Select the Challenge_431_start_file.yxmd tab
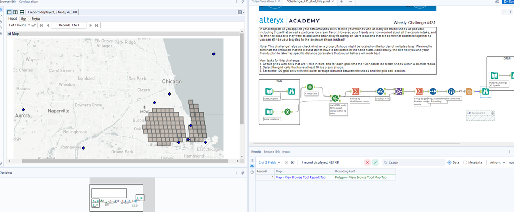Viewport: 514px width, 212px height. click(x=308, y=2)
